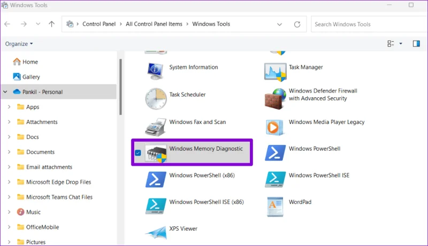Expand the Attachments folder

coord(9,122)
